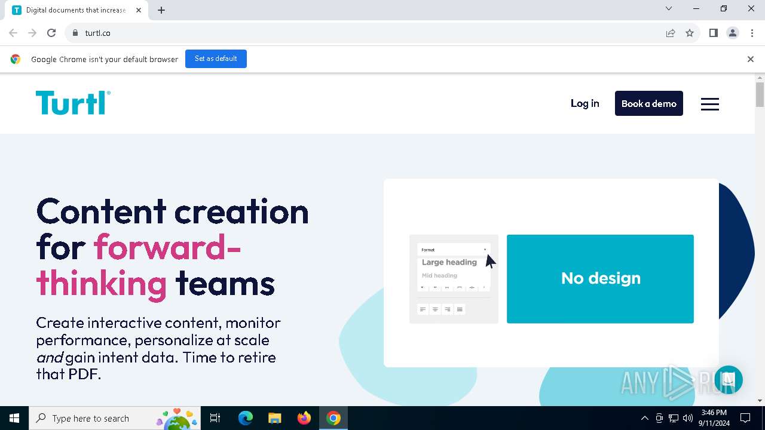Click the Log in link
Viewport: 765px width, 430px height.
tap(585, 103)
